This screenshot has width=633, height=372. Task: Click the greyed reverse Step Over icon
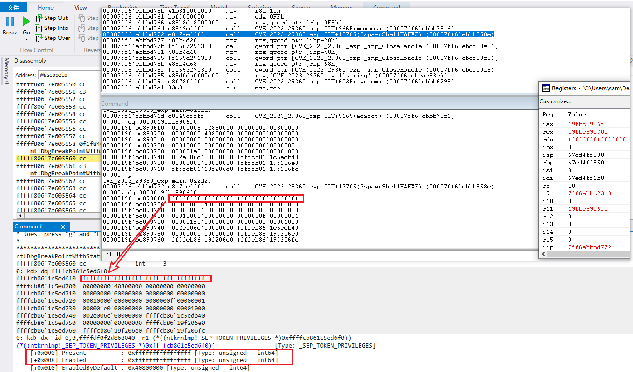[x=82, y=38]
